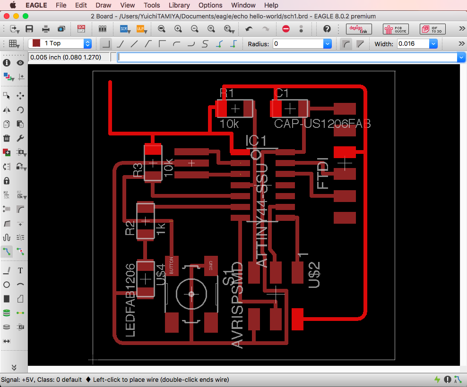Click the Zoom out magnifier

(195, 29)
